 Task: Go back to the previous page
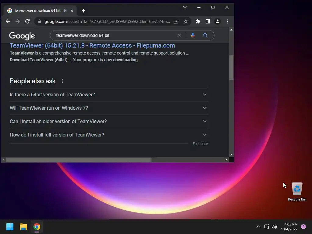point(8,21)
